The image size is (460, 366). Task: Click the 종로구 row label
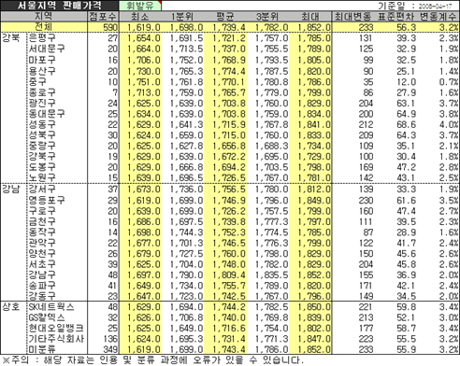[x=42, y=92]
